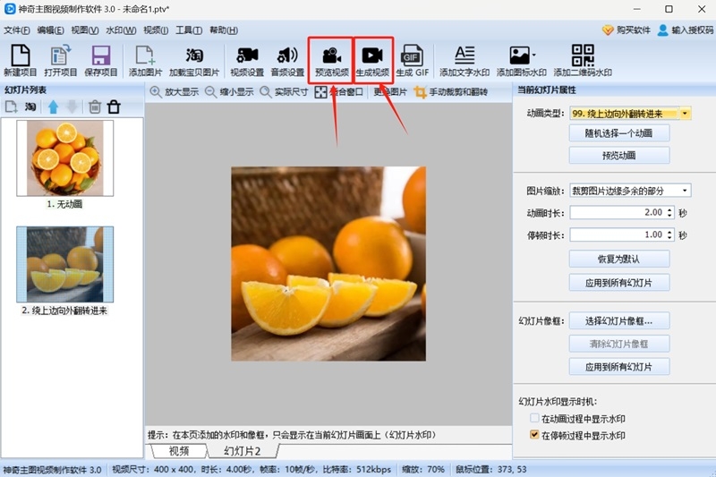Click status bar text 缩放: 70%
Image resolution: width=716 pixels, height=477 pixels.
(x=423, y=469)
